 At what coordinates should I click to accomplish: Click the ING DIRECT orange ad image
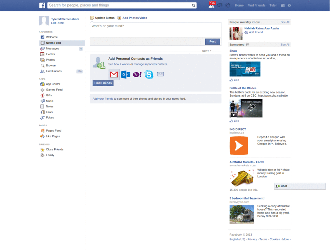point(239,146)
